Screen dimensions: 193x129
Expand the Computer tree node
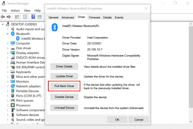pos(8,44)
